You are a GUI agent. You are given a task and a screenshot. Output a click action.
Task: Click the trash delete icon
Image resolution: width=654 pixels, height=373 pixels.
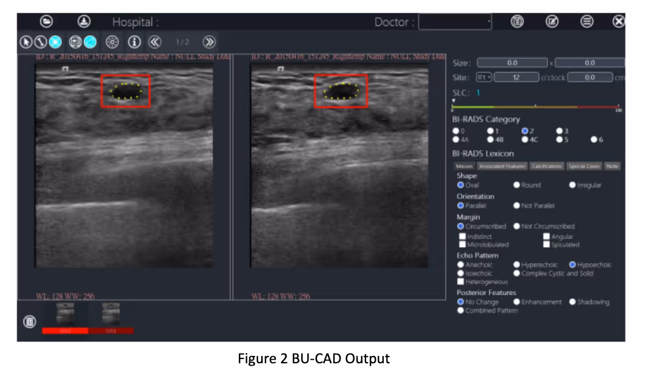point(30,322)
